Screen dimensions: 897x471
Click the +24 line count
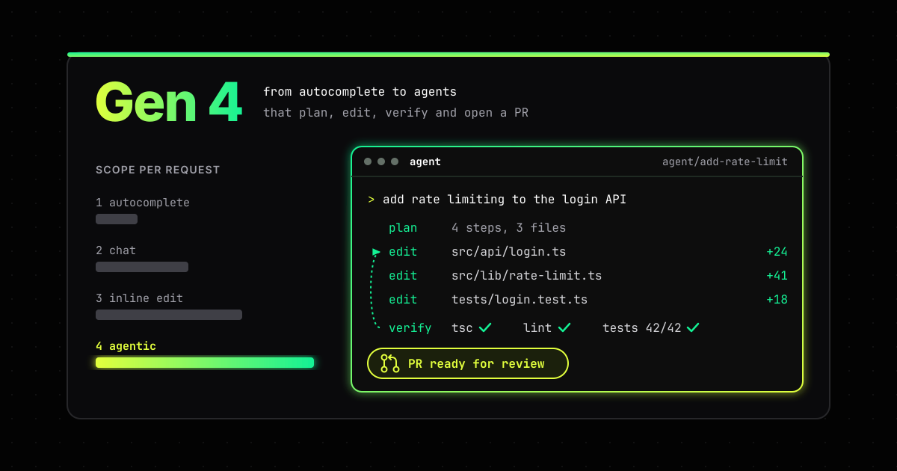click(x=777, y=252)
